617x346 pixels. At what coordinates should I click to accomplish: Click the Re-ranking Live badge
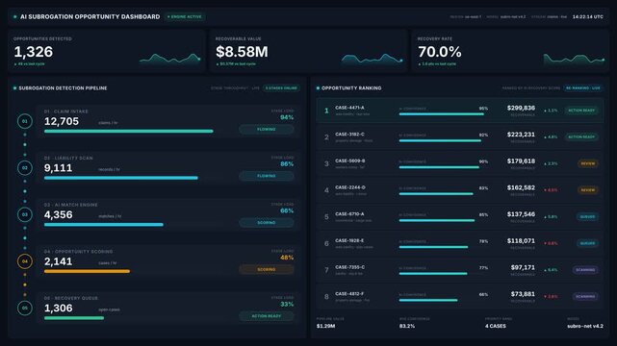tap(582, 88)
